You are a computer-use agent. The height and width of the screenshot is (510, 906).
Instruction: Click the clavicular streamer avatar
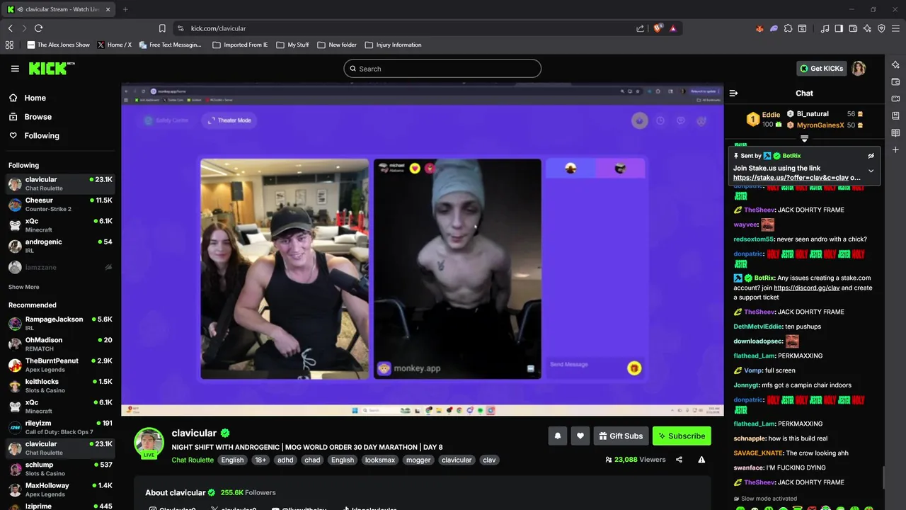tap(149, 442)
